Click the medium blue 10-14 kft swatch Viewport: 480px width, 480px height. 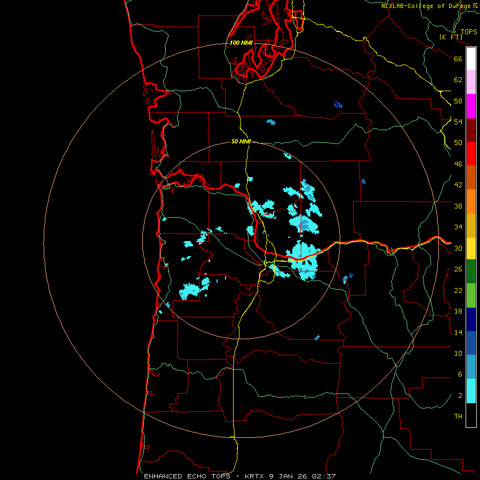(471, 343)
